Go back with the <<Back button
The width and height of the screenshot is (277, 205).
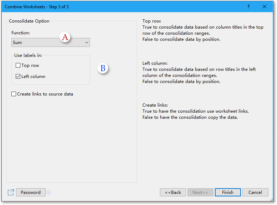(173, 192)
